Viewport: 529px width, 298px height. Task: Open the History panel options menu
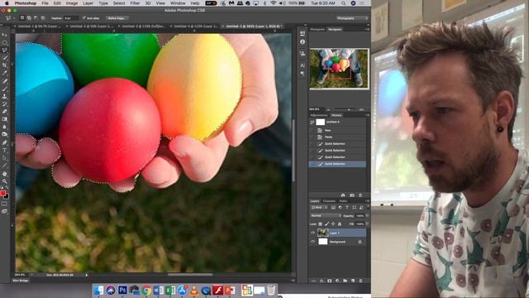tap(367, 115)
